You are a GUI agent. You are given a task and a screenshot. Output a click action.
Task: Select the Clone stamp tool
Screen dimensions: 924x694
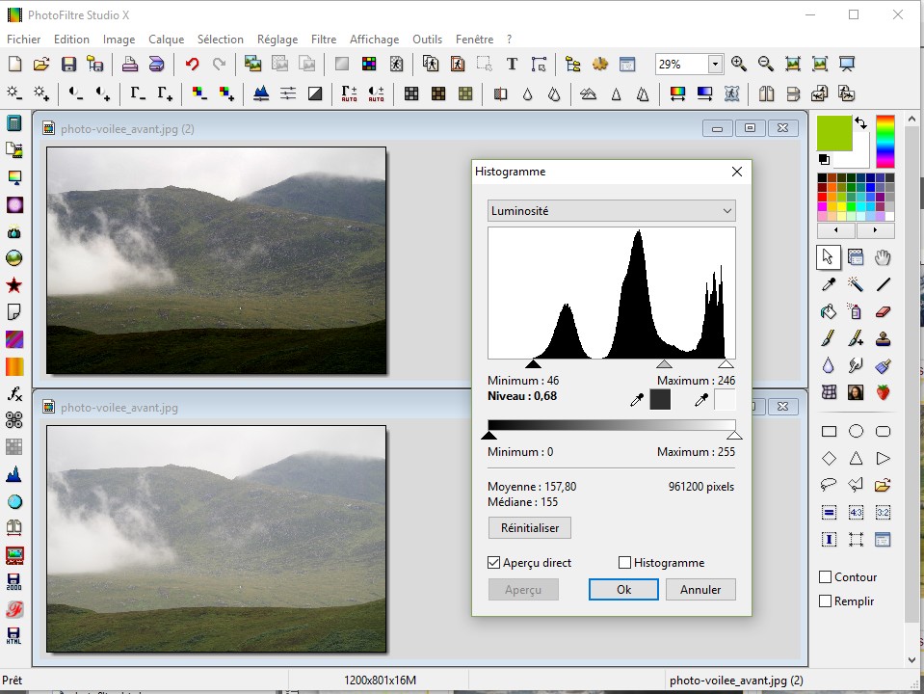[x=883, y=338]
